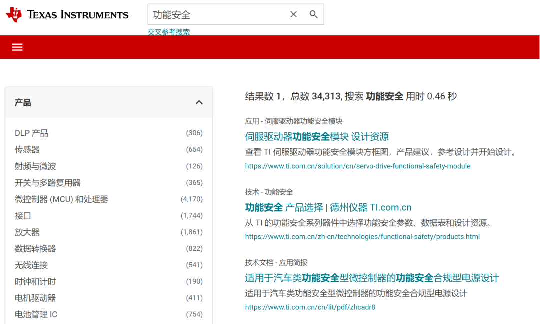
Task: Open 功能安全 产品选择 result title
Action: tap(328, 207)
